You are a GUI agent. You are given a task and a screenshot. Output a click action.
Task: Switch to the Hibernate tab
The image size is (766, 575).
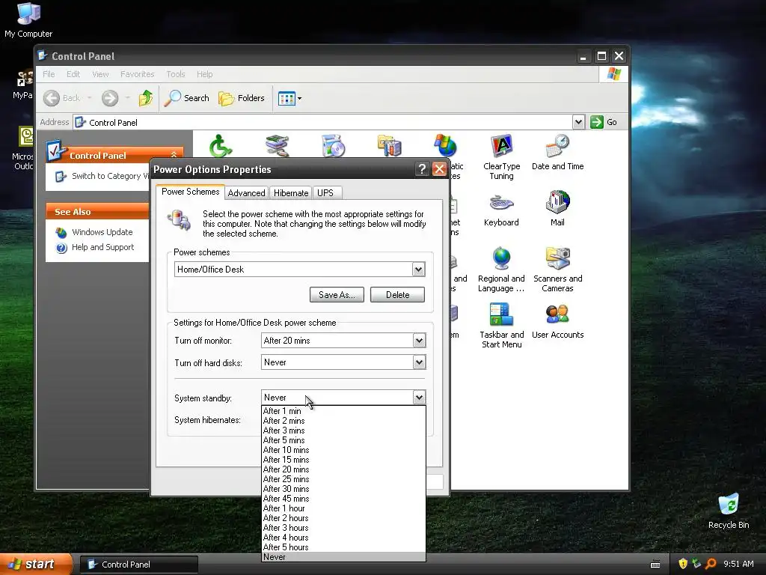point(291,193)
